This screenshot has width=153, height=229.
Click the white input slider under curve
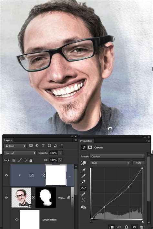143,222
